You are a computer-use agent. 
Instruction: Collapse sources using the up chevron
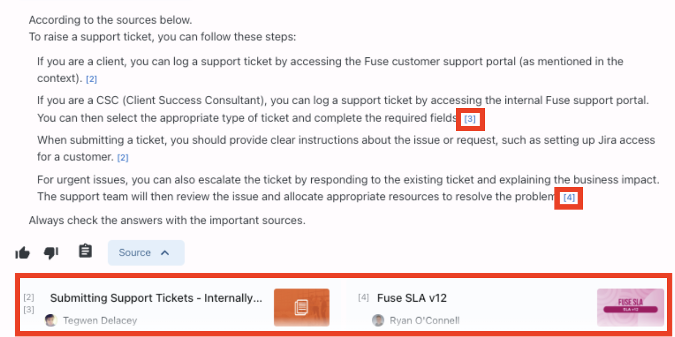(x=165, y=253)
